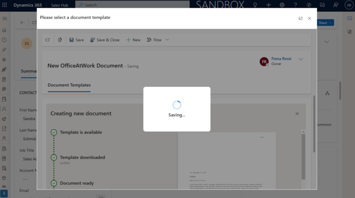The width and height of the screenshot is (355, 198).
Task: Open the Dynamics 365 app launcher waffle
Action: point(5,5)
